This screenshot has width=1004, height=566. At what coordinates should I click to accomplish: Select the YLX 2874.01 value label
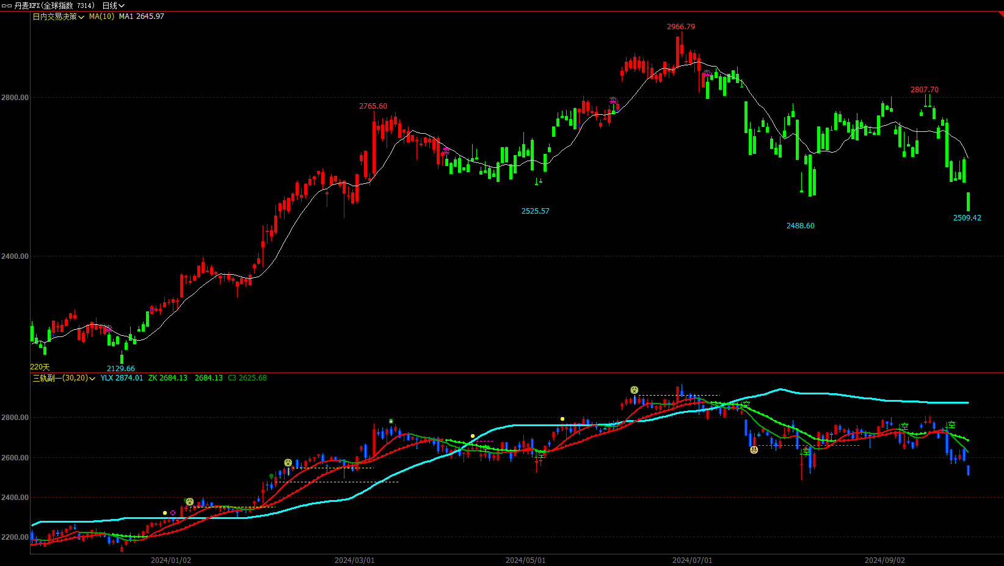(x=122, y=378)
